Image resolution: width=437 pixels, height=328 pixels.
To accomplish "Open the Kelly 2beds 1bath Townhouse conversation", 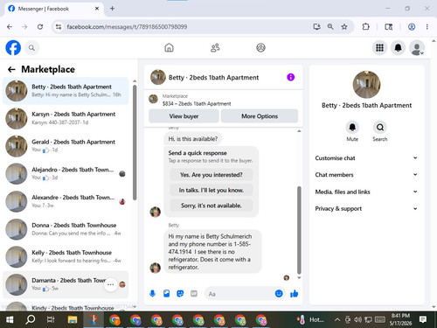I will coord(66,256).
